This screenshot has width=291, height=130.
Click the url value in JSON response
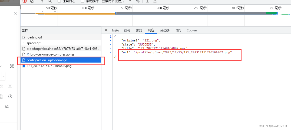click(183, 53)
